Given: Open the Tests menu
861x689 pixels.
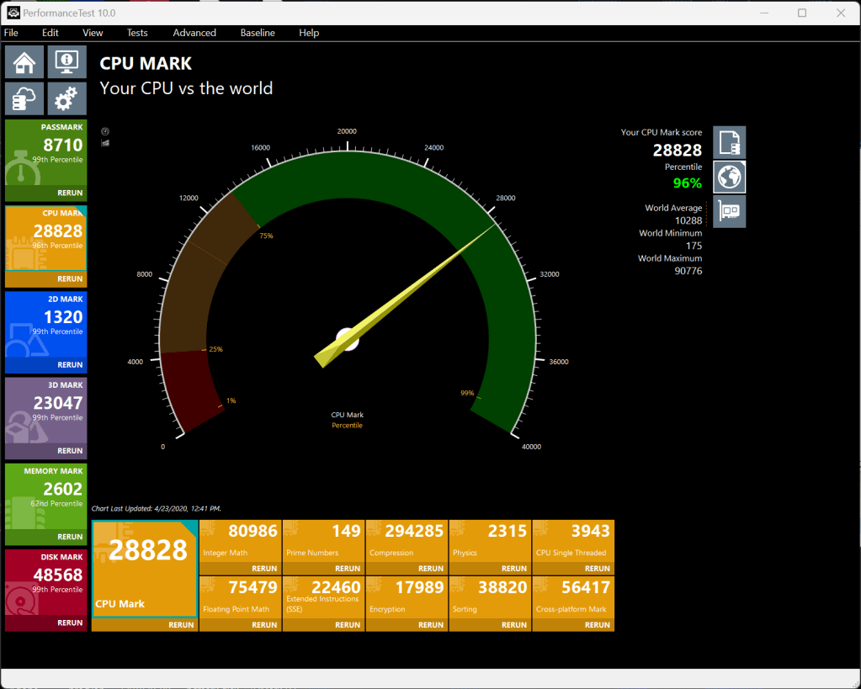Looking at the screenshot, I should tap(137, 33).
